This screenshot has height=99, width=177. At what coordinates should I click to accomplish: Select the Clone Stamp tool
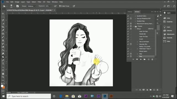point(3,40)
